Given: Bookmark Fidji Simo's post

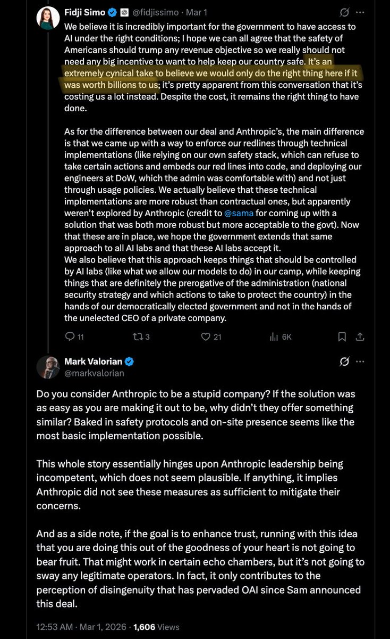Looking at the screenshot, I should point(343,337).
